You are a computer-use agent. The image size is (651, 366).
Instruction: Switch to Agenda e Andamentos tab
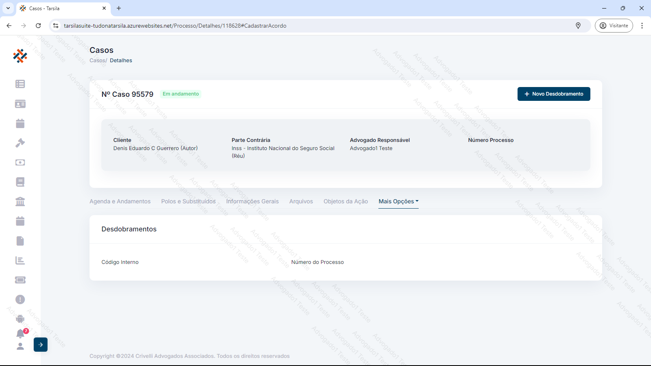[120, 202]
